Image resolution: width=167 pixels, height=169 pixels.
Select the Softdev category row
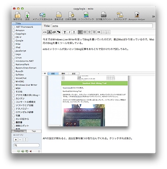click(x=26, y=75)
